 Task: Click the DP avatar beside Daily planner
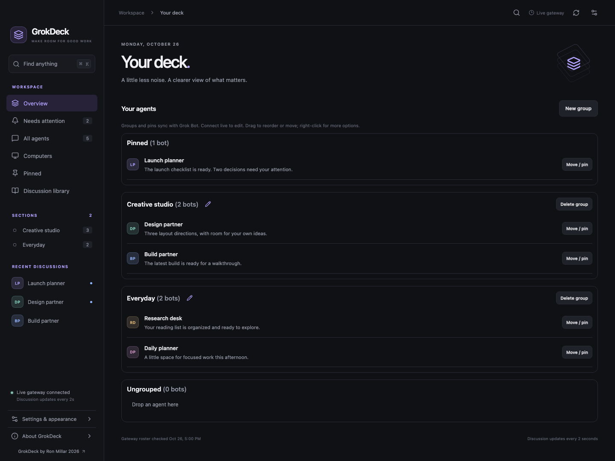[133, 352]
